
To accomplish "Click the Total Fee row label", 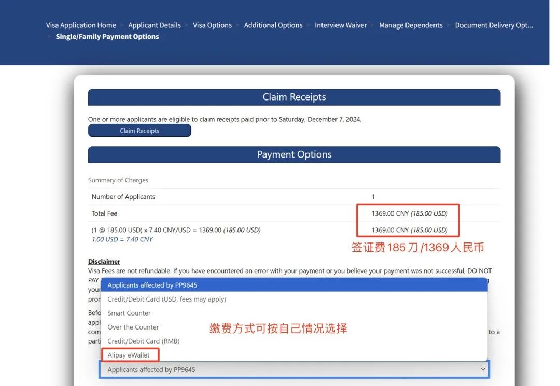I will pos(104,213).
